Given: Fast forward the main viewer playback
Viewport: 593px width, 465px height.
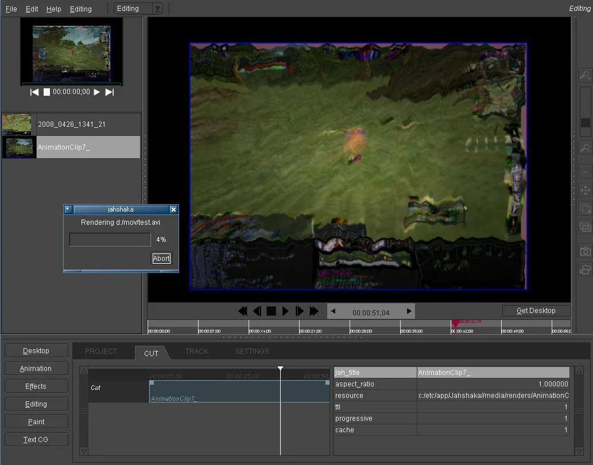Looking at the screenshot, I should [x=314, y=311].
